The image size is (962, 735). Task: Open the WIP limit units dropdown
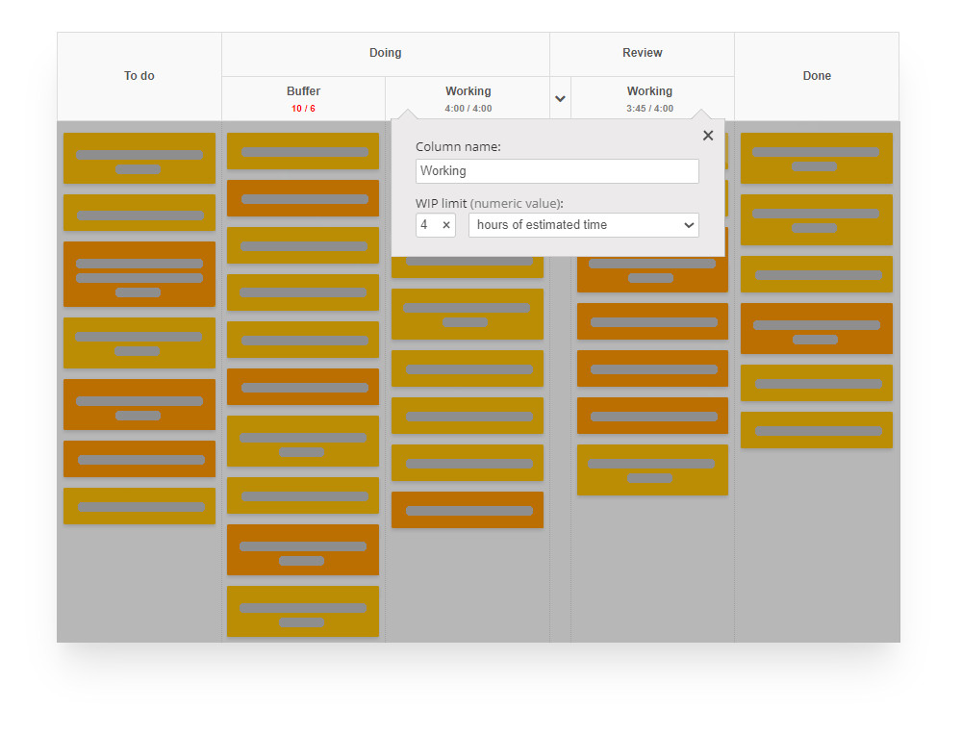pos(691,224)
